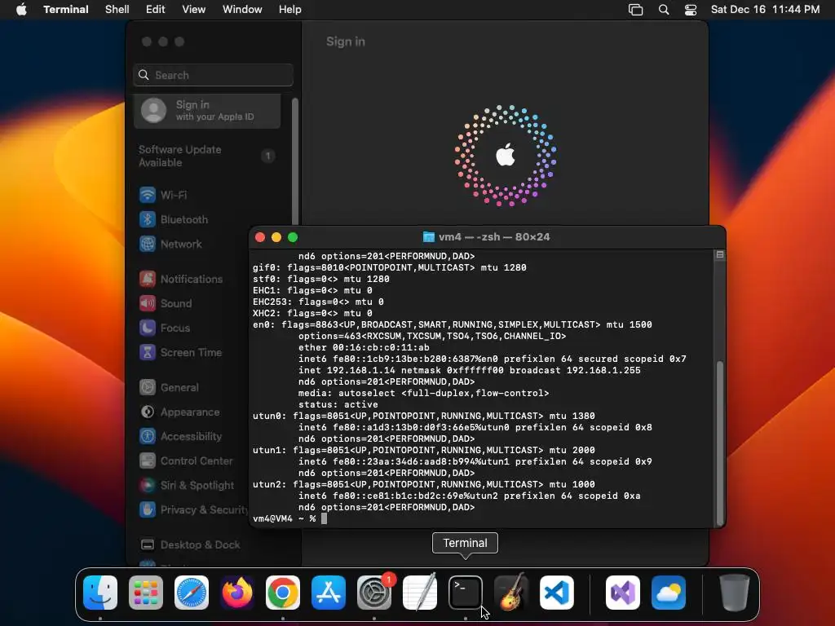Screen dimensions: 835x626
Task: Click the split-pane icon in Terminal corner
Action: pos(720,255)
